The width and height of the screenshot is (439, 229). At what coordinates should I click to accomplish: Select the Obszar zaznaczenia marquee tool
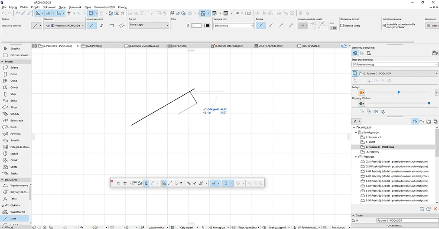click(16, 55)
